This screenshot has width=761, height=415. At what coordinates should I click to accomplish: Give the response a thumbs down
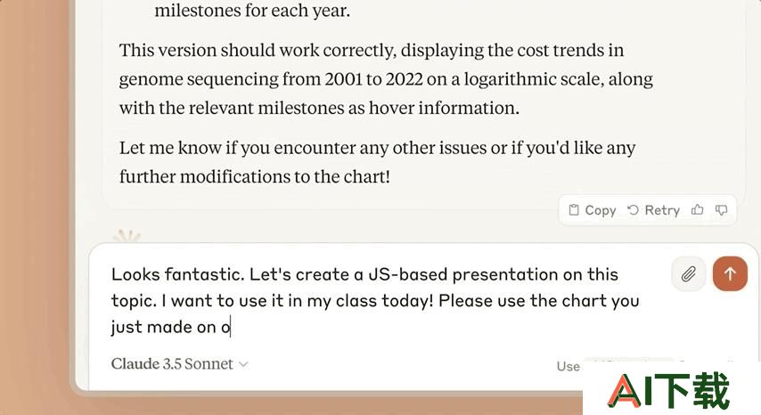(x=721, y=210)
